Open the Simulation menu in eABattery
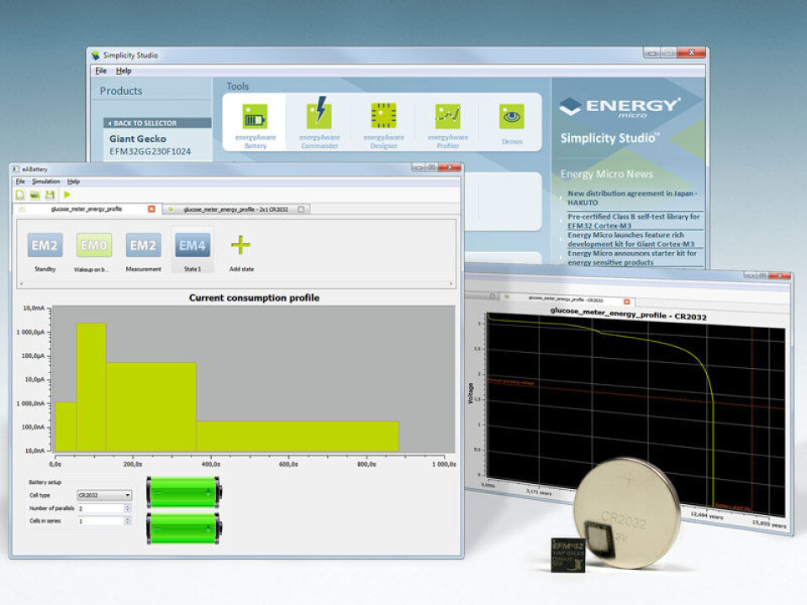This screenshot has width=807, height=605. click(x=45, y=181)
